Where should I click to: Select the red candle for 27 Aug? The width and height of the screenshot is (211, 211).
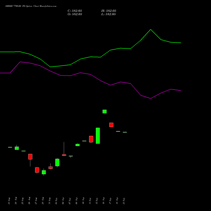coord(37,170)
